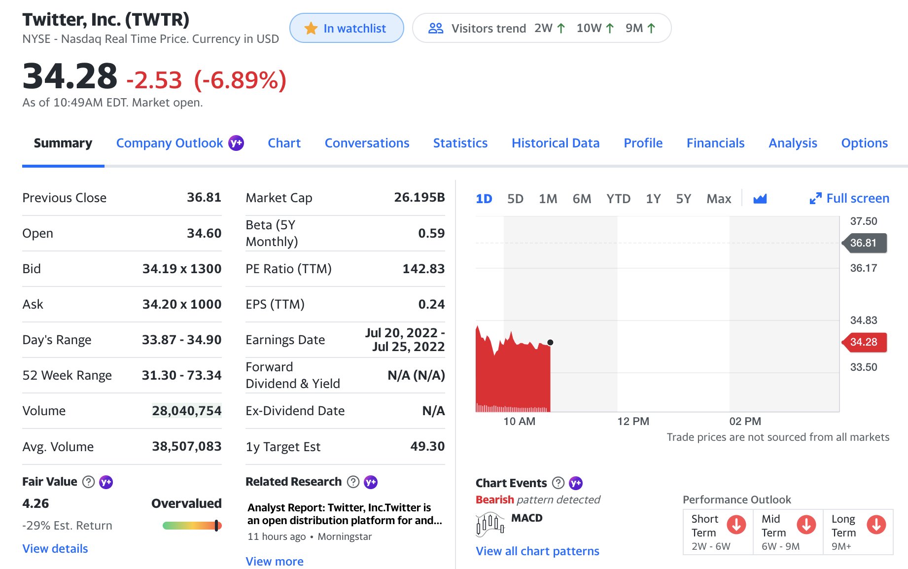Open the Analysis tab
Image resolution: width=908 pixels, height=569 pixels.
[x=793, y=143]
